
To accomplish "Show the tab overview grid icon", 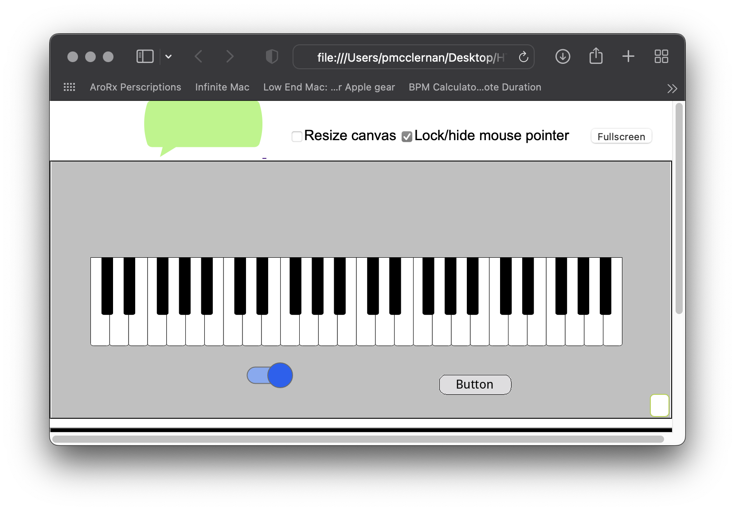I will [x=661, y=56].
